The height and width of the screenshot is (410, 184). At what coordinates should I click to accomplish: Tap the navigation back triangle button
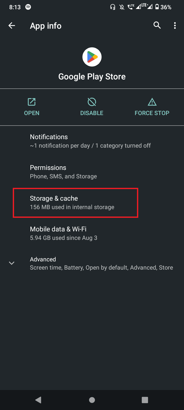click(38, 400)
